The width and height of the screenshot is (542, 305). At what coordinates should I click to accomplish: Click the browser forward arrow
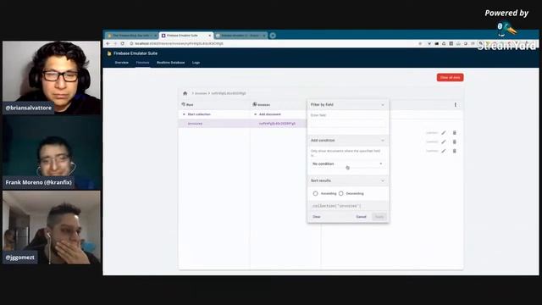115,43
